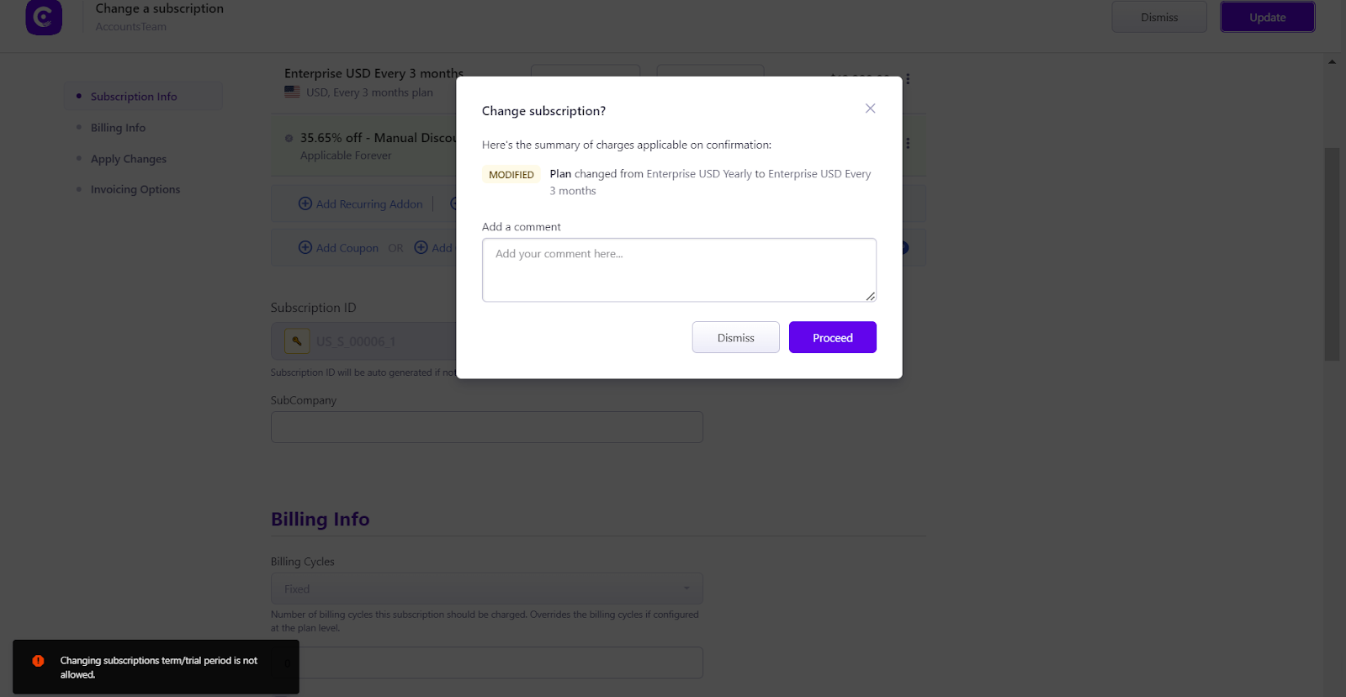Jump to Apply Changes section
This screenshot has width=1346, height=697.
pyautogui.click(x=129, y=159)
